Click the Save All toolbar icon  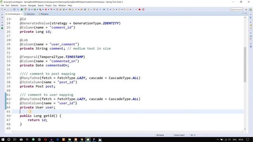point(11,9)
